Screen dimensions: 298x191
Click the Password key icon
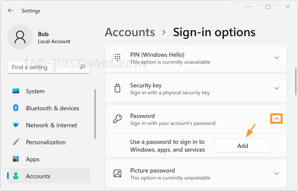click(x=117, y=119)
